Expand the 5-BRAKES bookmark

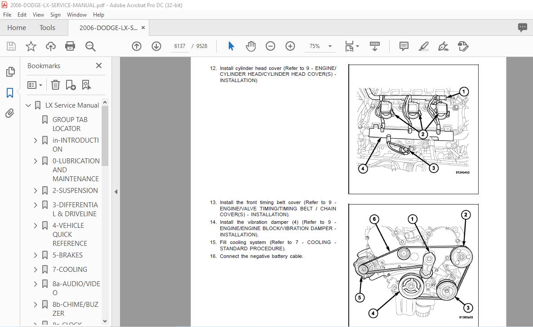[36, 255]
